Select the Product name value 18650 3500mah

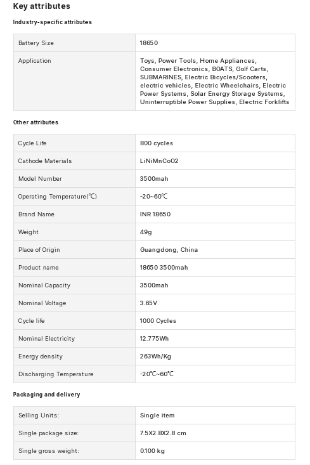point(164,268)
